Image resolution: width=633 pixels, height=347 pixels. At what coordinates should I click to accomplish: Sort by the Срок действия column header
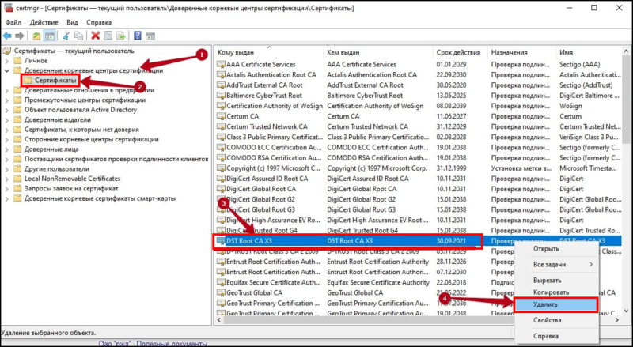click(x=457, y=51)
